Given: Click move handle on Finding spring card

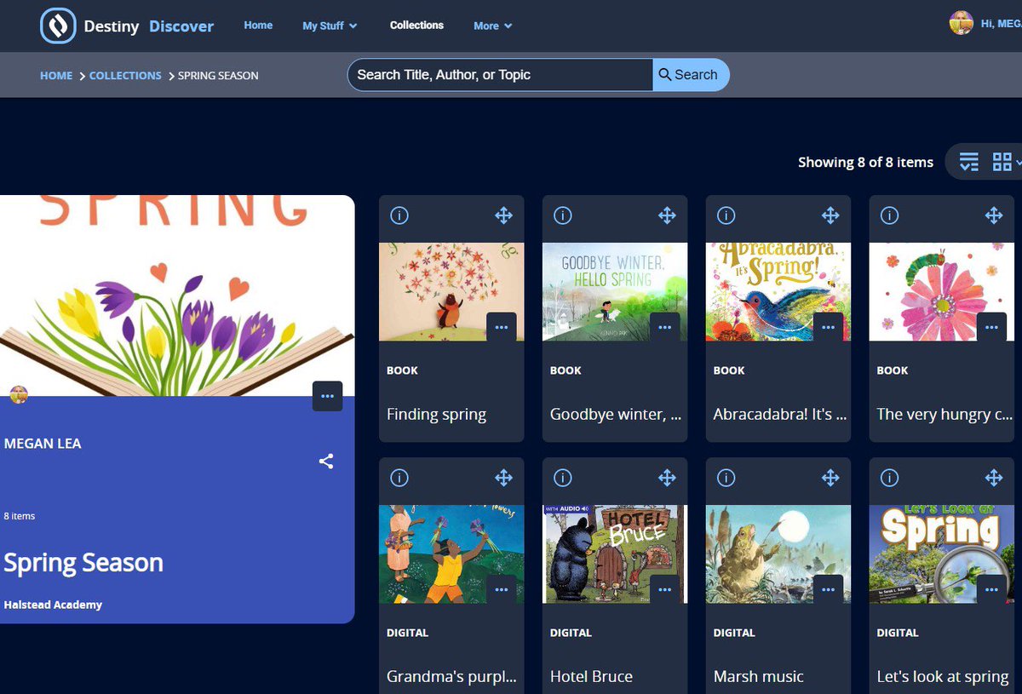Looking at the screenshot, I should [503, 215].
